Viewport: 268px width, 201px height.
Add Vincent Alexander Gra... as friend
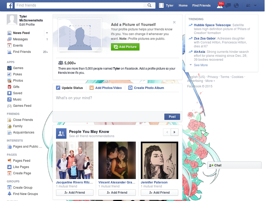pos(117,193)
